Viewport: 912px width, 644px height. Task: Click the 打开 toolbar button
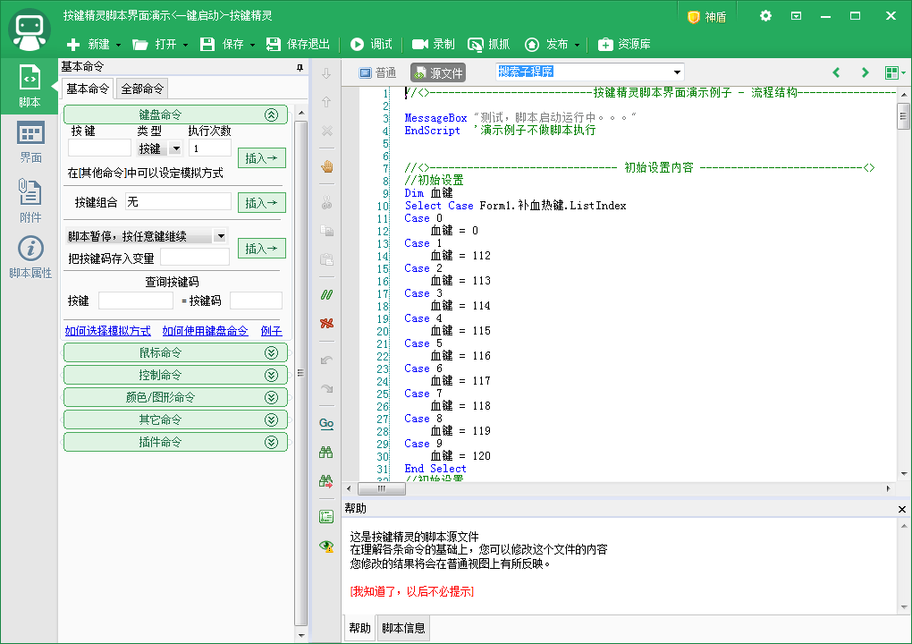coord(154,44)
